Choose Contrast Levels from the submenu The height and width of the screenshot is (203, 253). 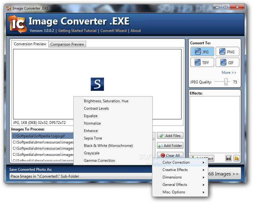click(113, 108)
